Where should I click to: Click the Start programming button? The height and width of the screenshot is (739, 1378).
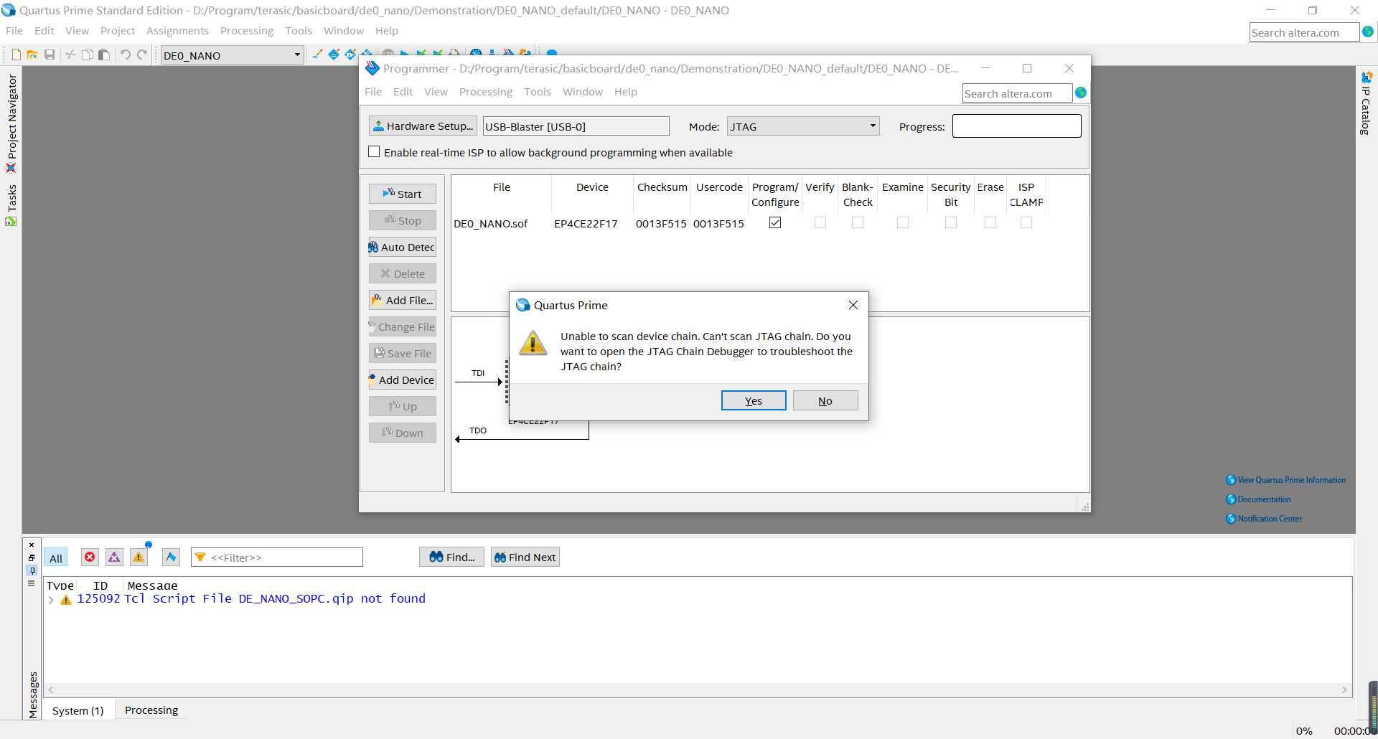[x=403, y=194]
